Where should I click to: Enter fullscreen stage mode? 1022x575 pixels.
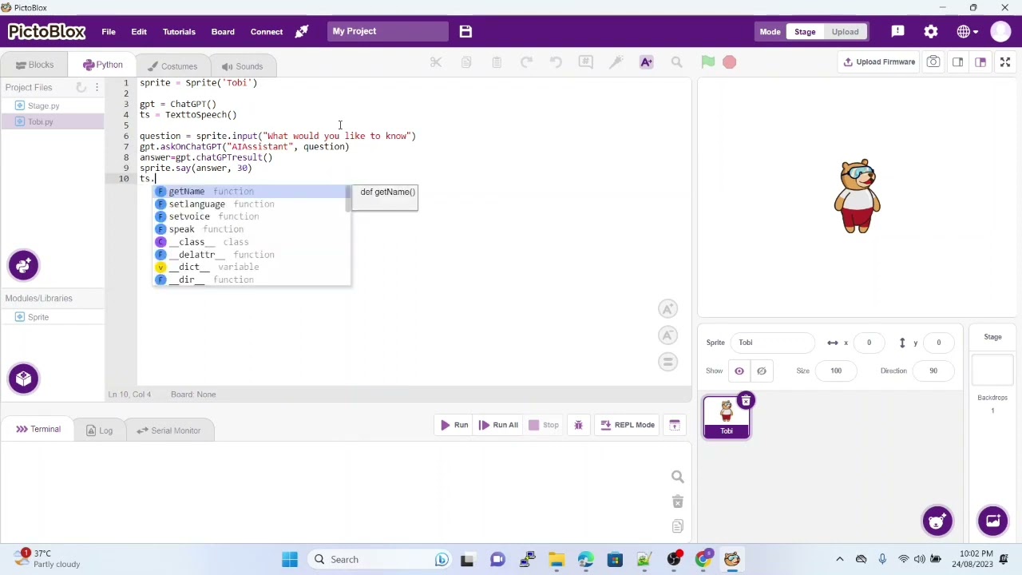click(1005, 61)
